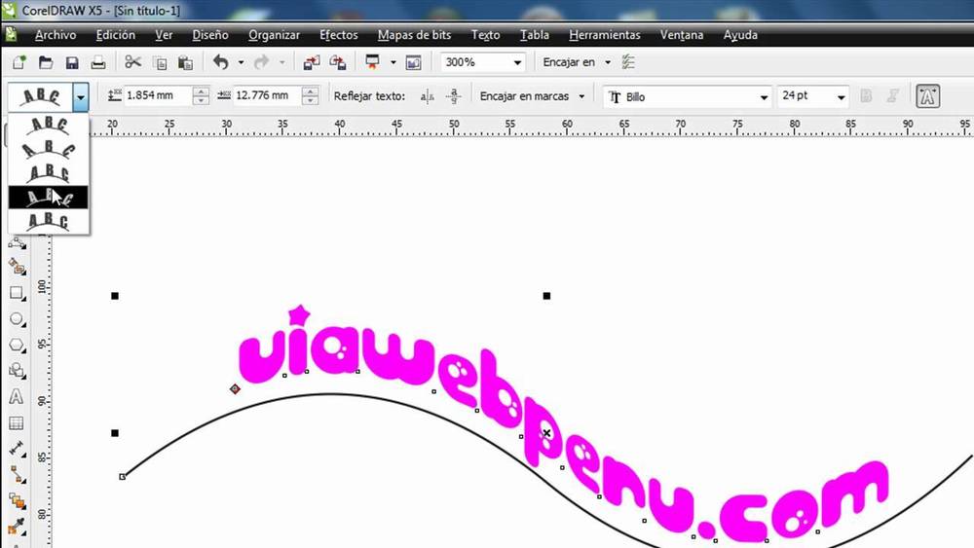Screen dimensions: 974x548
Task: Open the Organizar menu
Action: tap(274, 35)
